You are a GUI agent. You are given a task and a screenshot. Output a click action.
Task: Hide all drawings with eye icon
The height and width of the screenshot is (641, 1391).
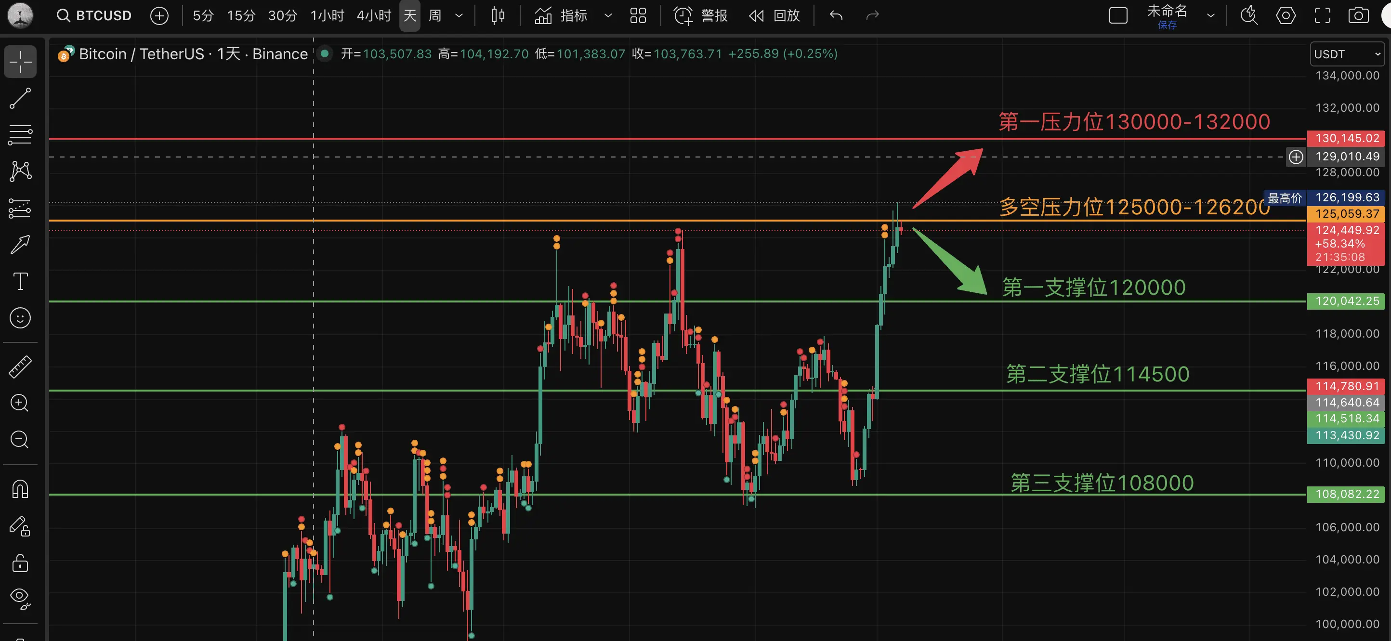(x=20, y=597)
